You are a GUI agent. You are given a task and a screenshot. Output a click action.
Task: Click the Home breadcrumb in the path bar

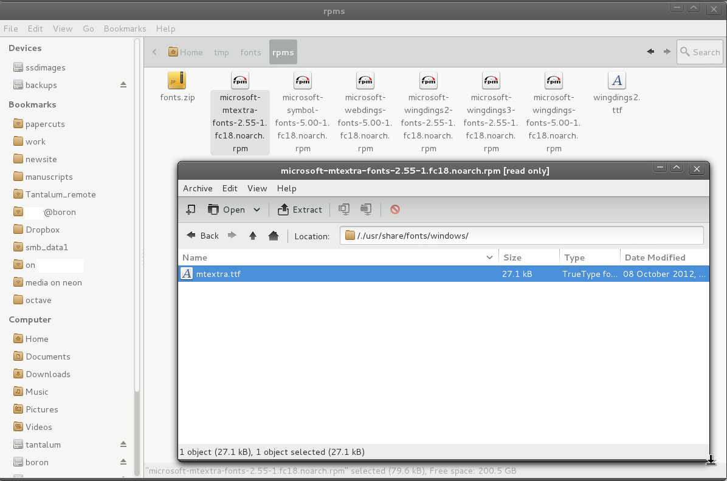click(x=185, y=52)
